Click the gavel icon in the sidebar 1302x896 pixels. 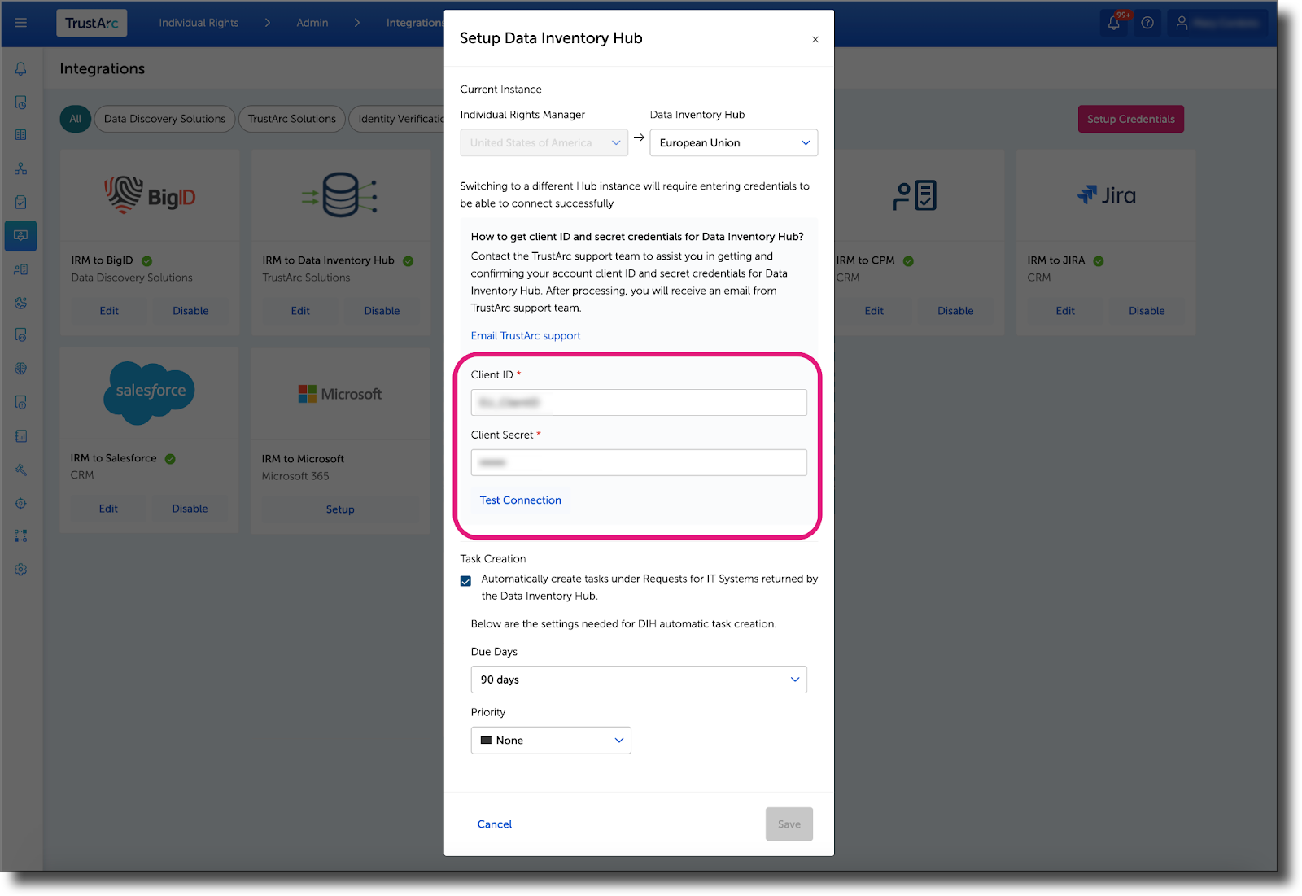click(20, 470)
